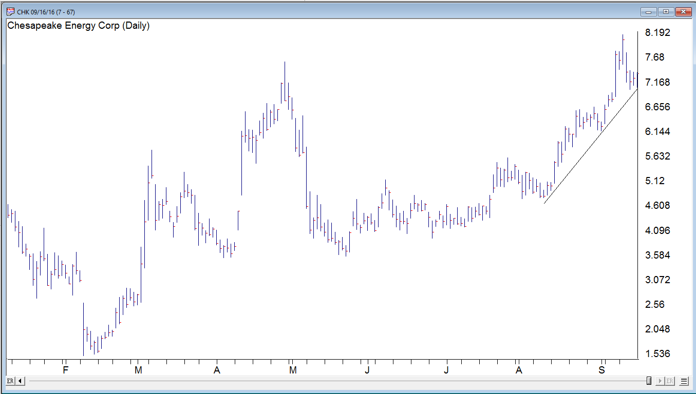Image resolution: width=696 pixels, height=394 pixels.
Task: Click the scroll left arrow button
Action: pos(20,381)
